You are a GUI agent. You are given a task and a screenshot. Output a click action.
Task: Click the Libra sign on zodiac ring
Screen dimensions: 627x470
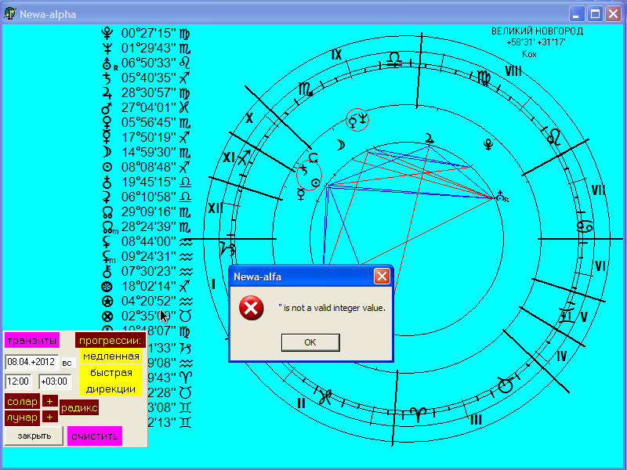click(x=394, y=60)
